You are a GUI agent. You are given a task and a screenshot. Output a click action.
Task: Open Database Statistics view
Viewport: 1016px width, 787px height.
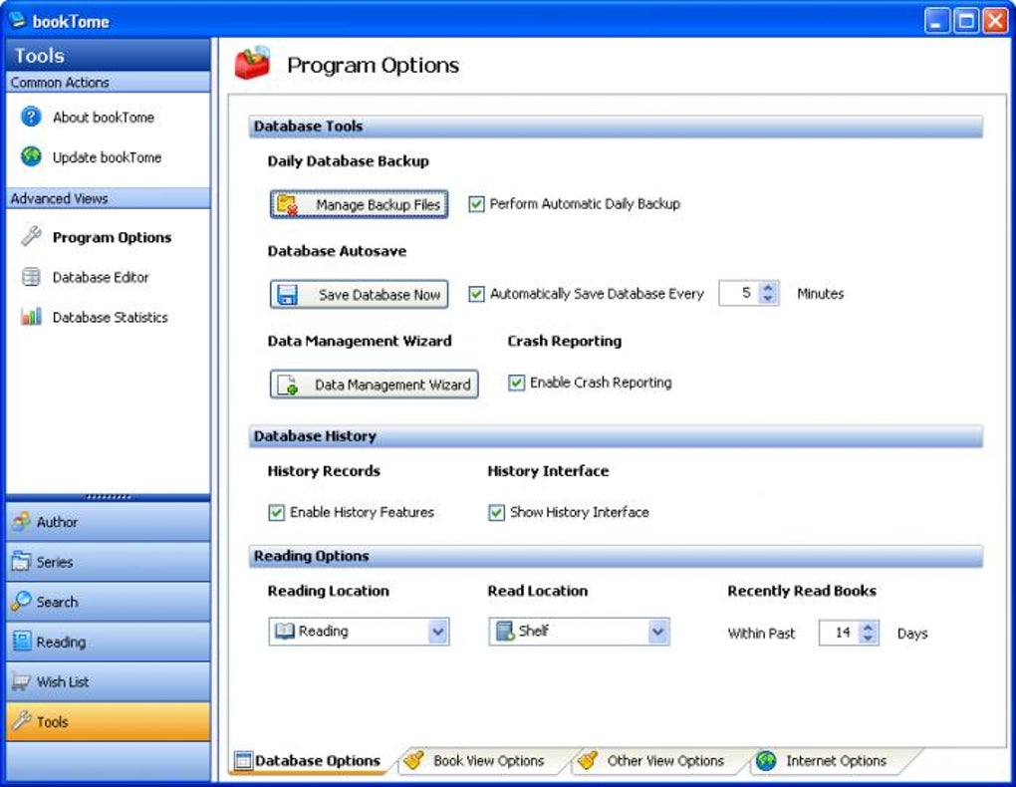[110, 317]
